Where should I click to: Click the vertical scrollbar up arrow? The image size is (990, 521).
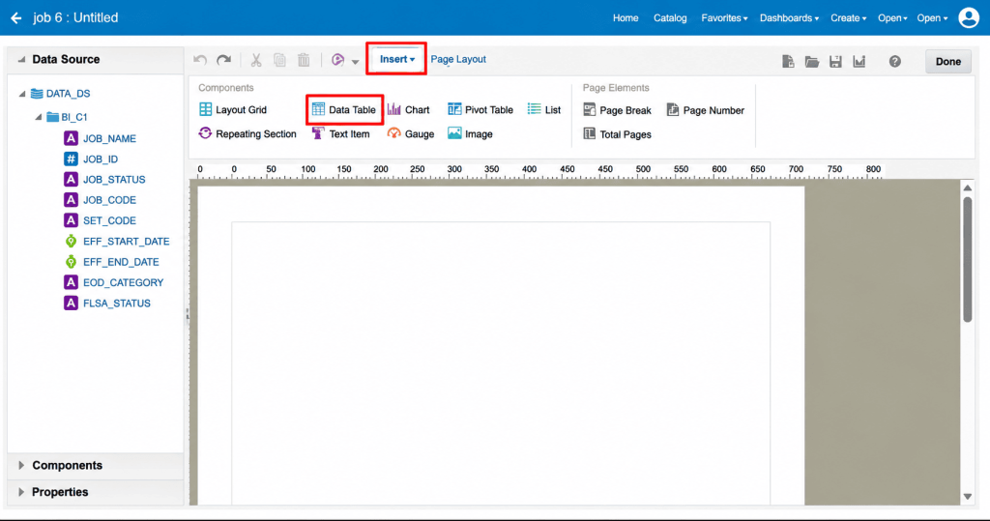click(x=967, y=188)
